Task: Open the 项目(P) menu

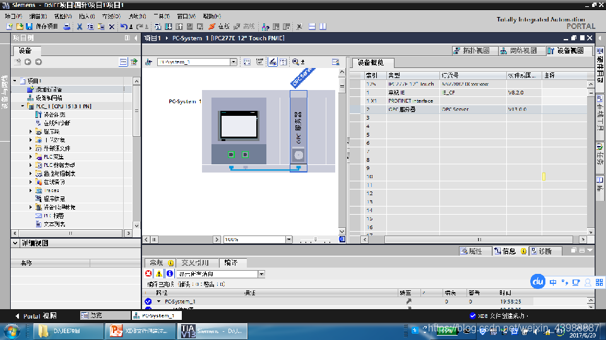Action: click(x=13, y=16)
